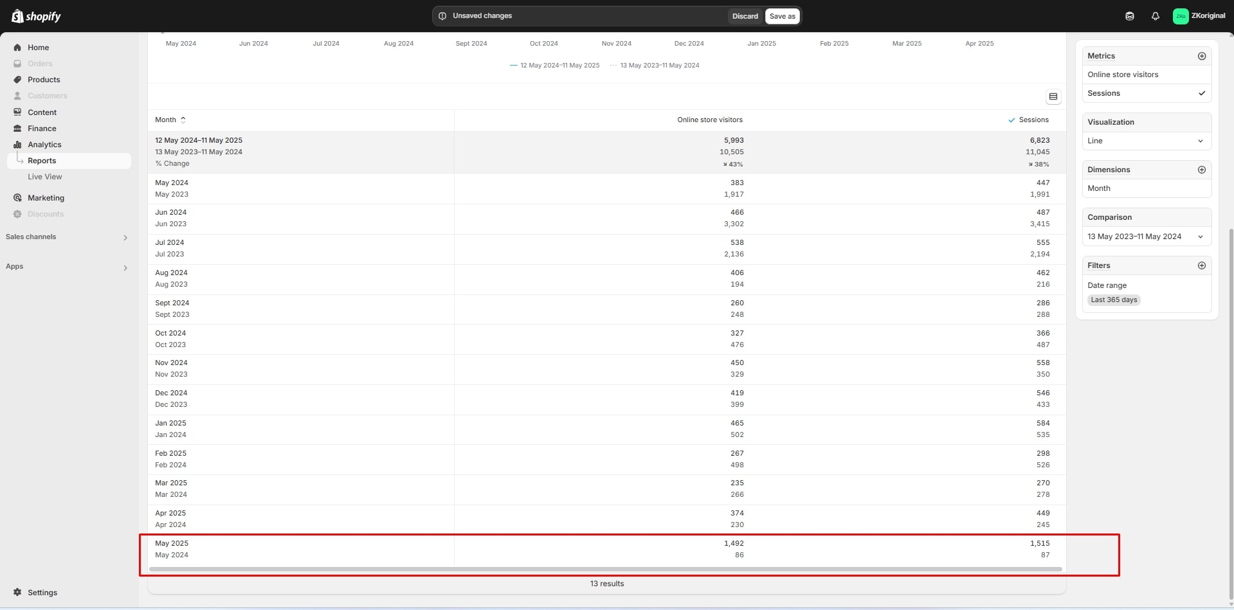Go to Analytics in sidebar
Screen dimensions: 1234x610
tap(44, 145)
